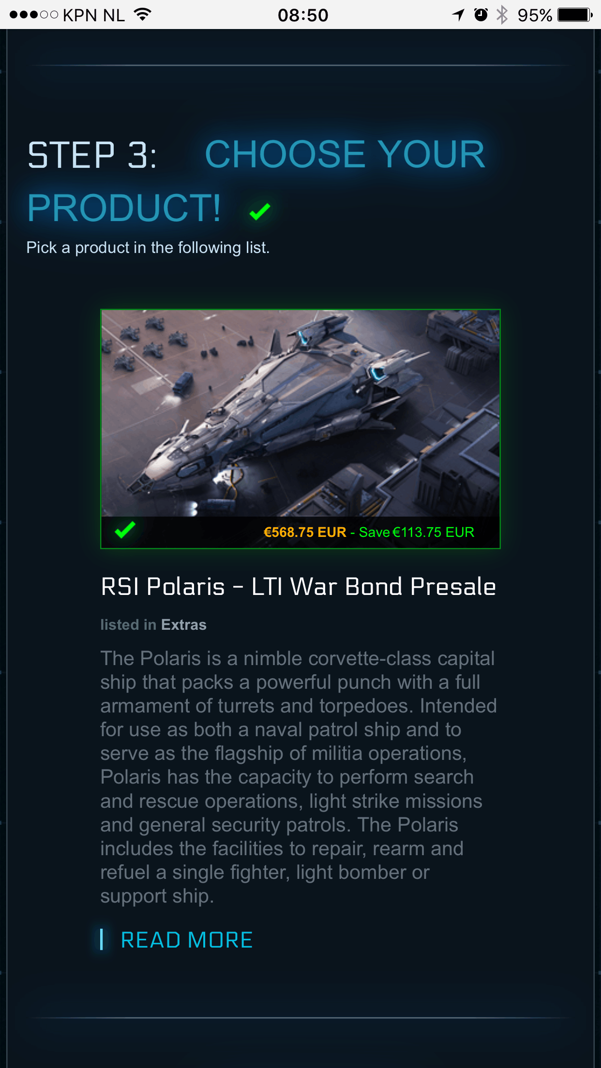Tap the alarm clock status icon

pos(481,15)
